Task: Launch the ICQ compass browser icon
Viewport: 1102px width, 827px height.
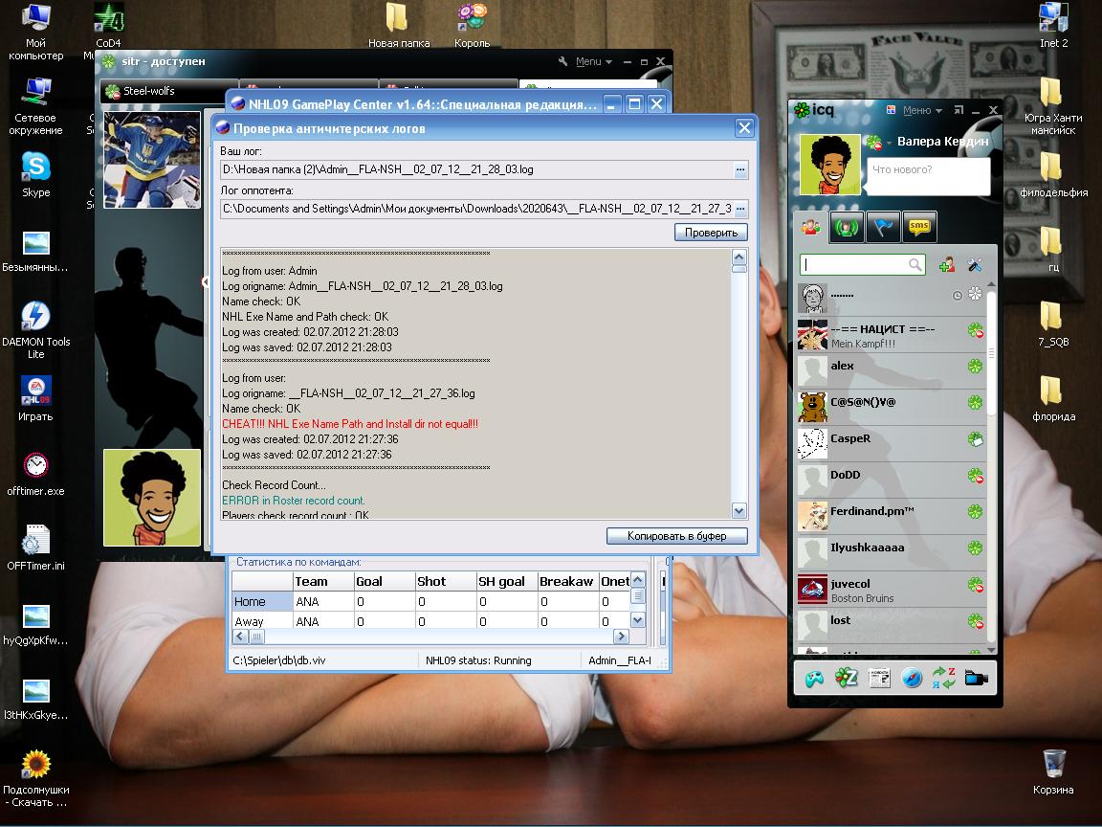Action: point(912,679)
